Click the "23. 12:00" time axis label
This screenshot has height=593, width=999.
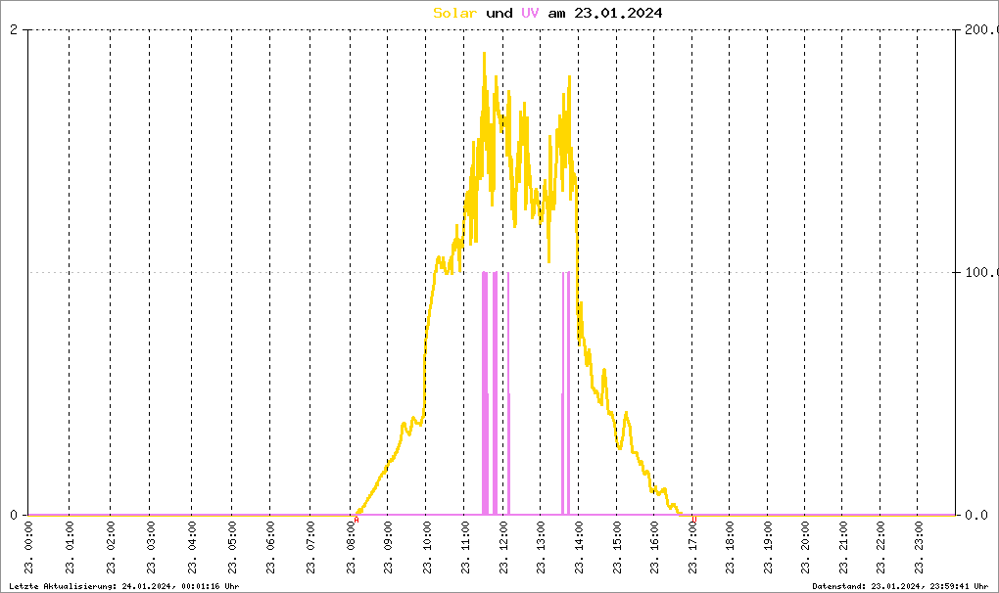pyautogui.click(x=503, y=548)
